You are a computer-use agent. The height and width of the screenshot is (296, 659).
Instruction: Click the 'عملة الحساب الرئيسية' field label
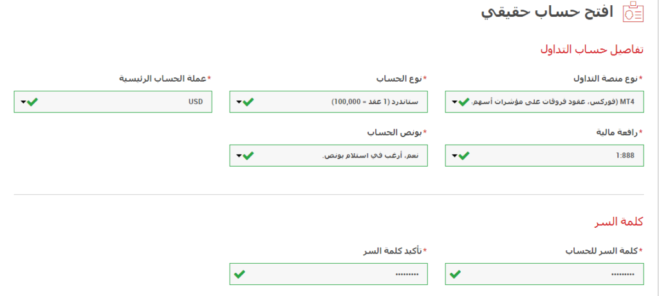[164, 79]
